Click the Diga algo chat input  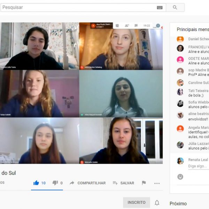(x=198, y=166)
